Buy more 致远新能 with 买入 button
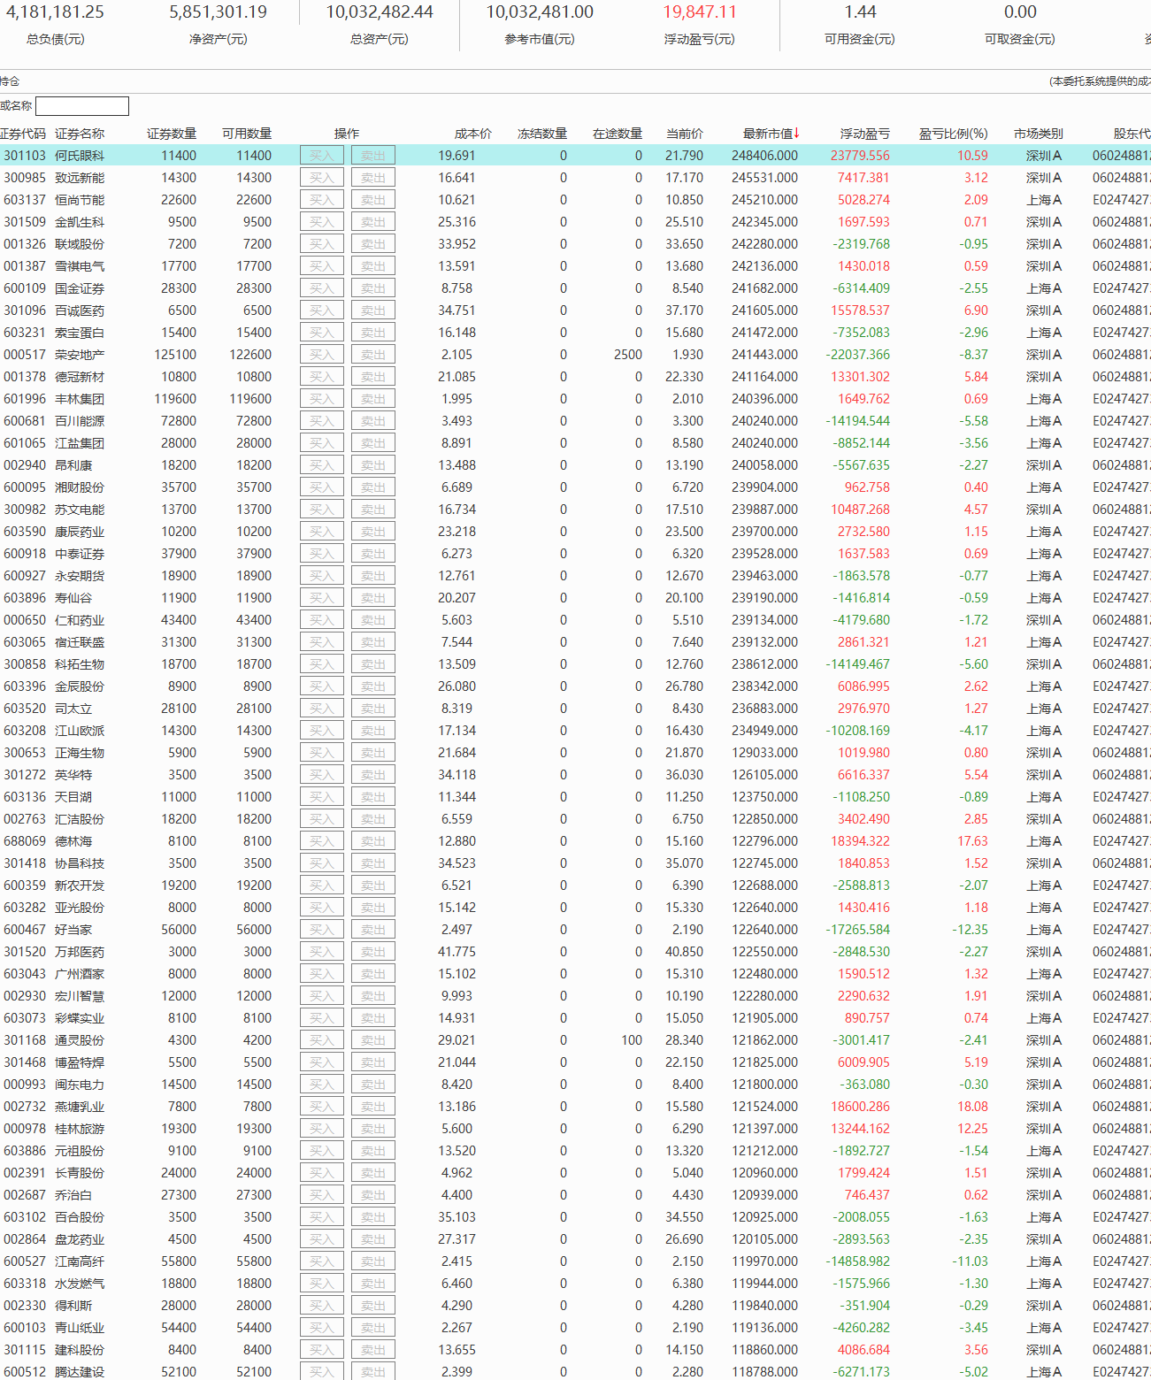The image size is (1151, 1380). [322, 178]
